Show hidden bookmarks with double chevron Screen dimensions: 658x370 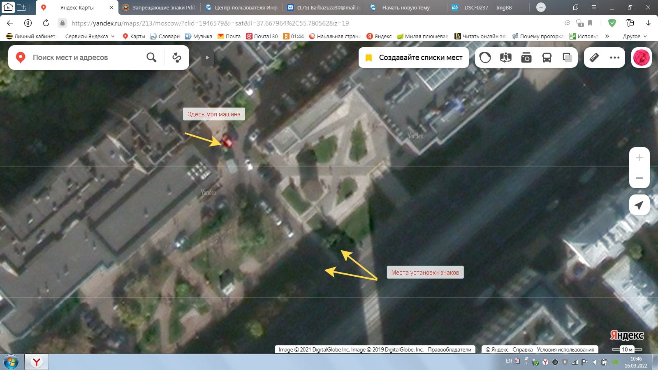[x=607, y=36]
